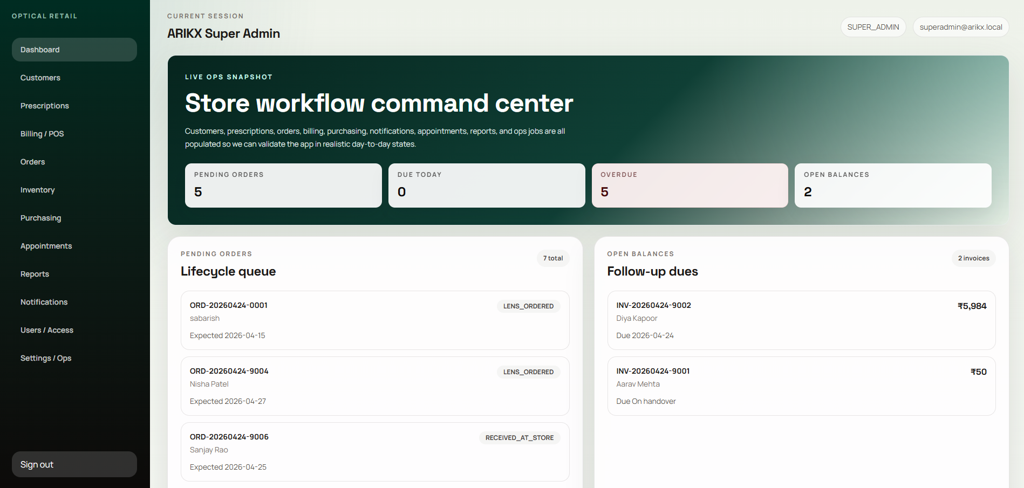
Task: Open Settings / Ops page
Action: pyautogui.click(x=46, y=358)
